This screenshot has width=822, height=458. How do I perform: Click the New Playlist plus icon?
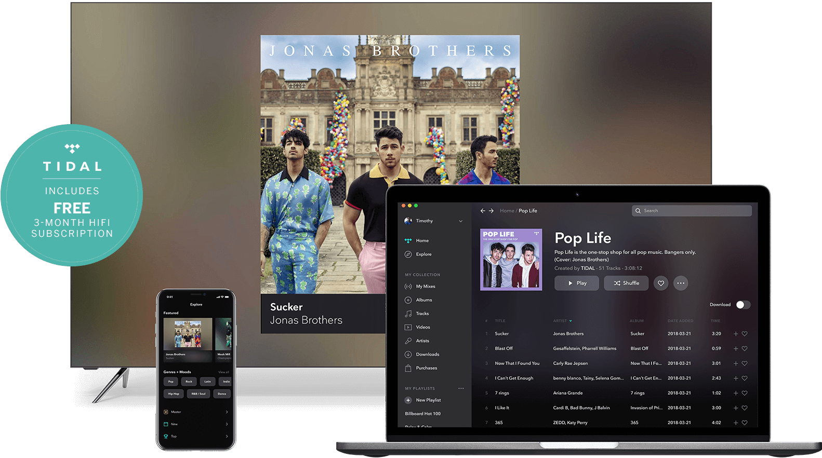pyautogui.click(x=408, y=400)
